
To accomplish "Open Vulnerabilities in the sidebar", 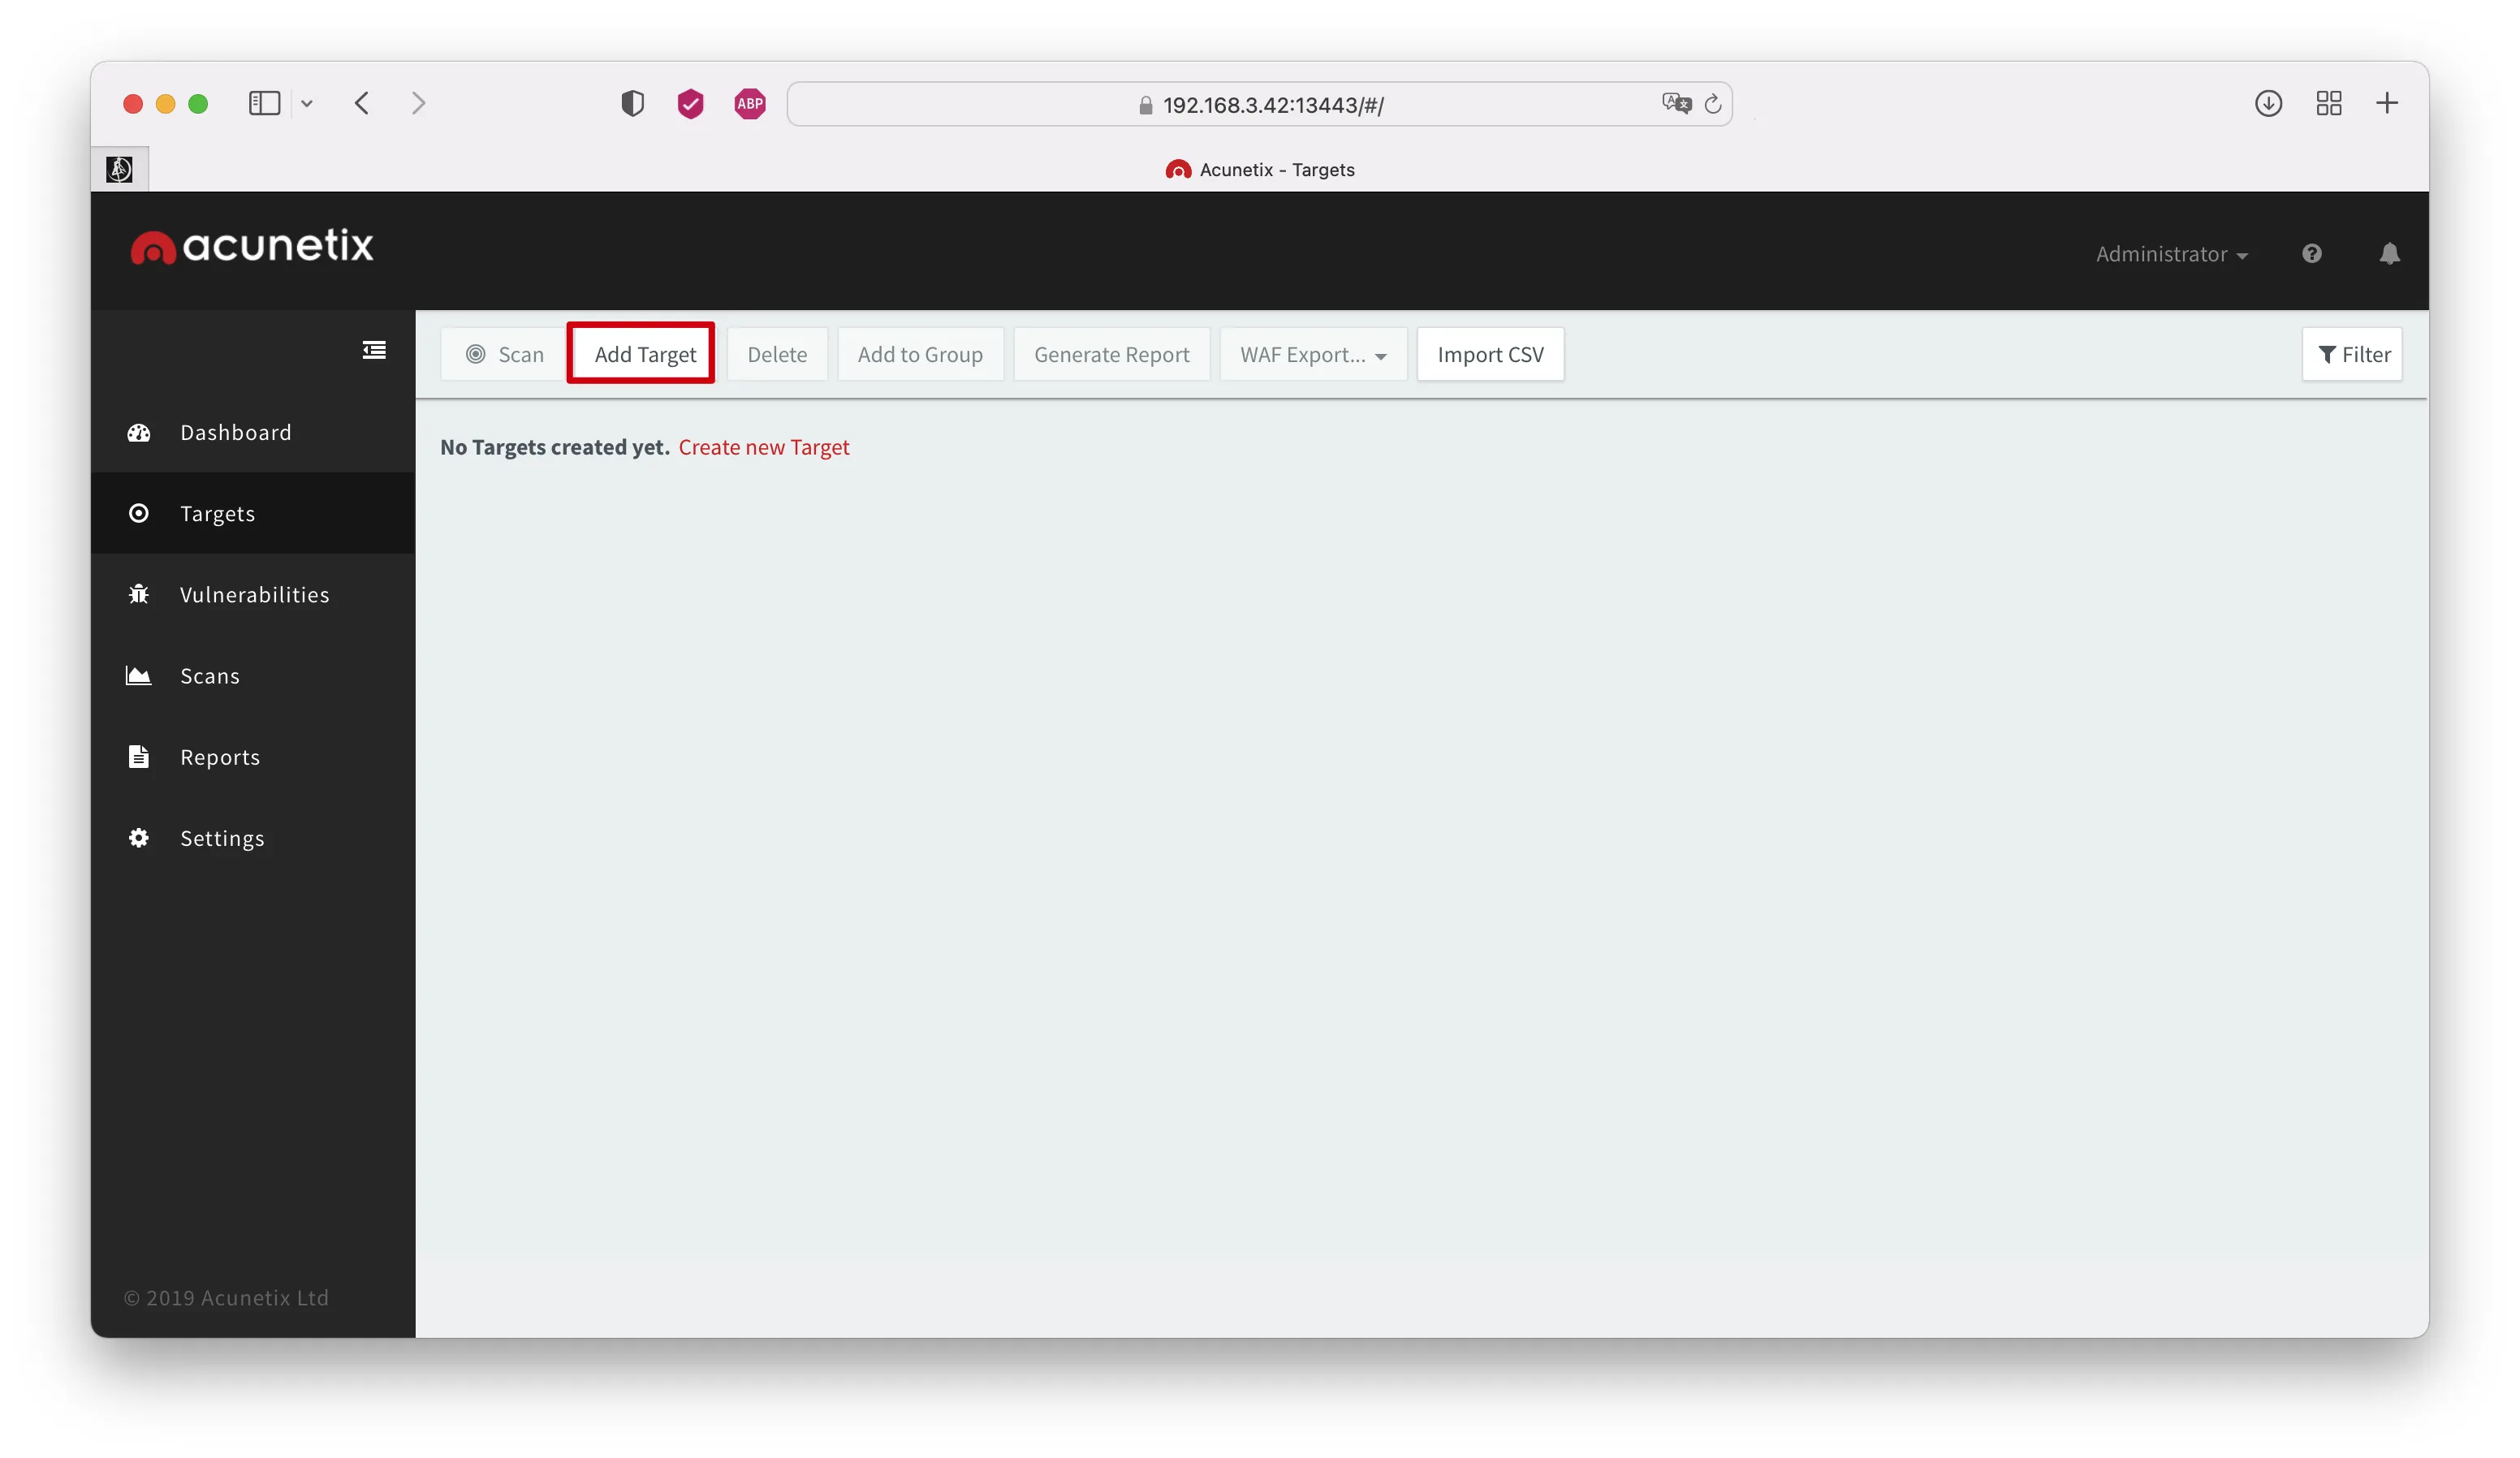I will tap(253, 595).
